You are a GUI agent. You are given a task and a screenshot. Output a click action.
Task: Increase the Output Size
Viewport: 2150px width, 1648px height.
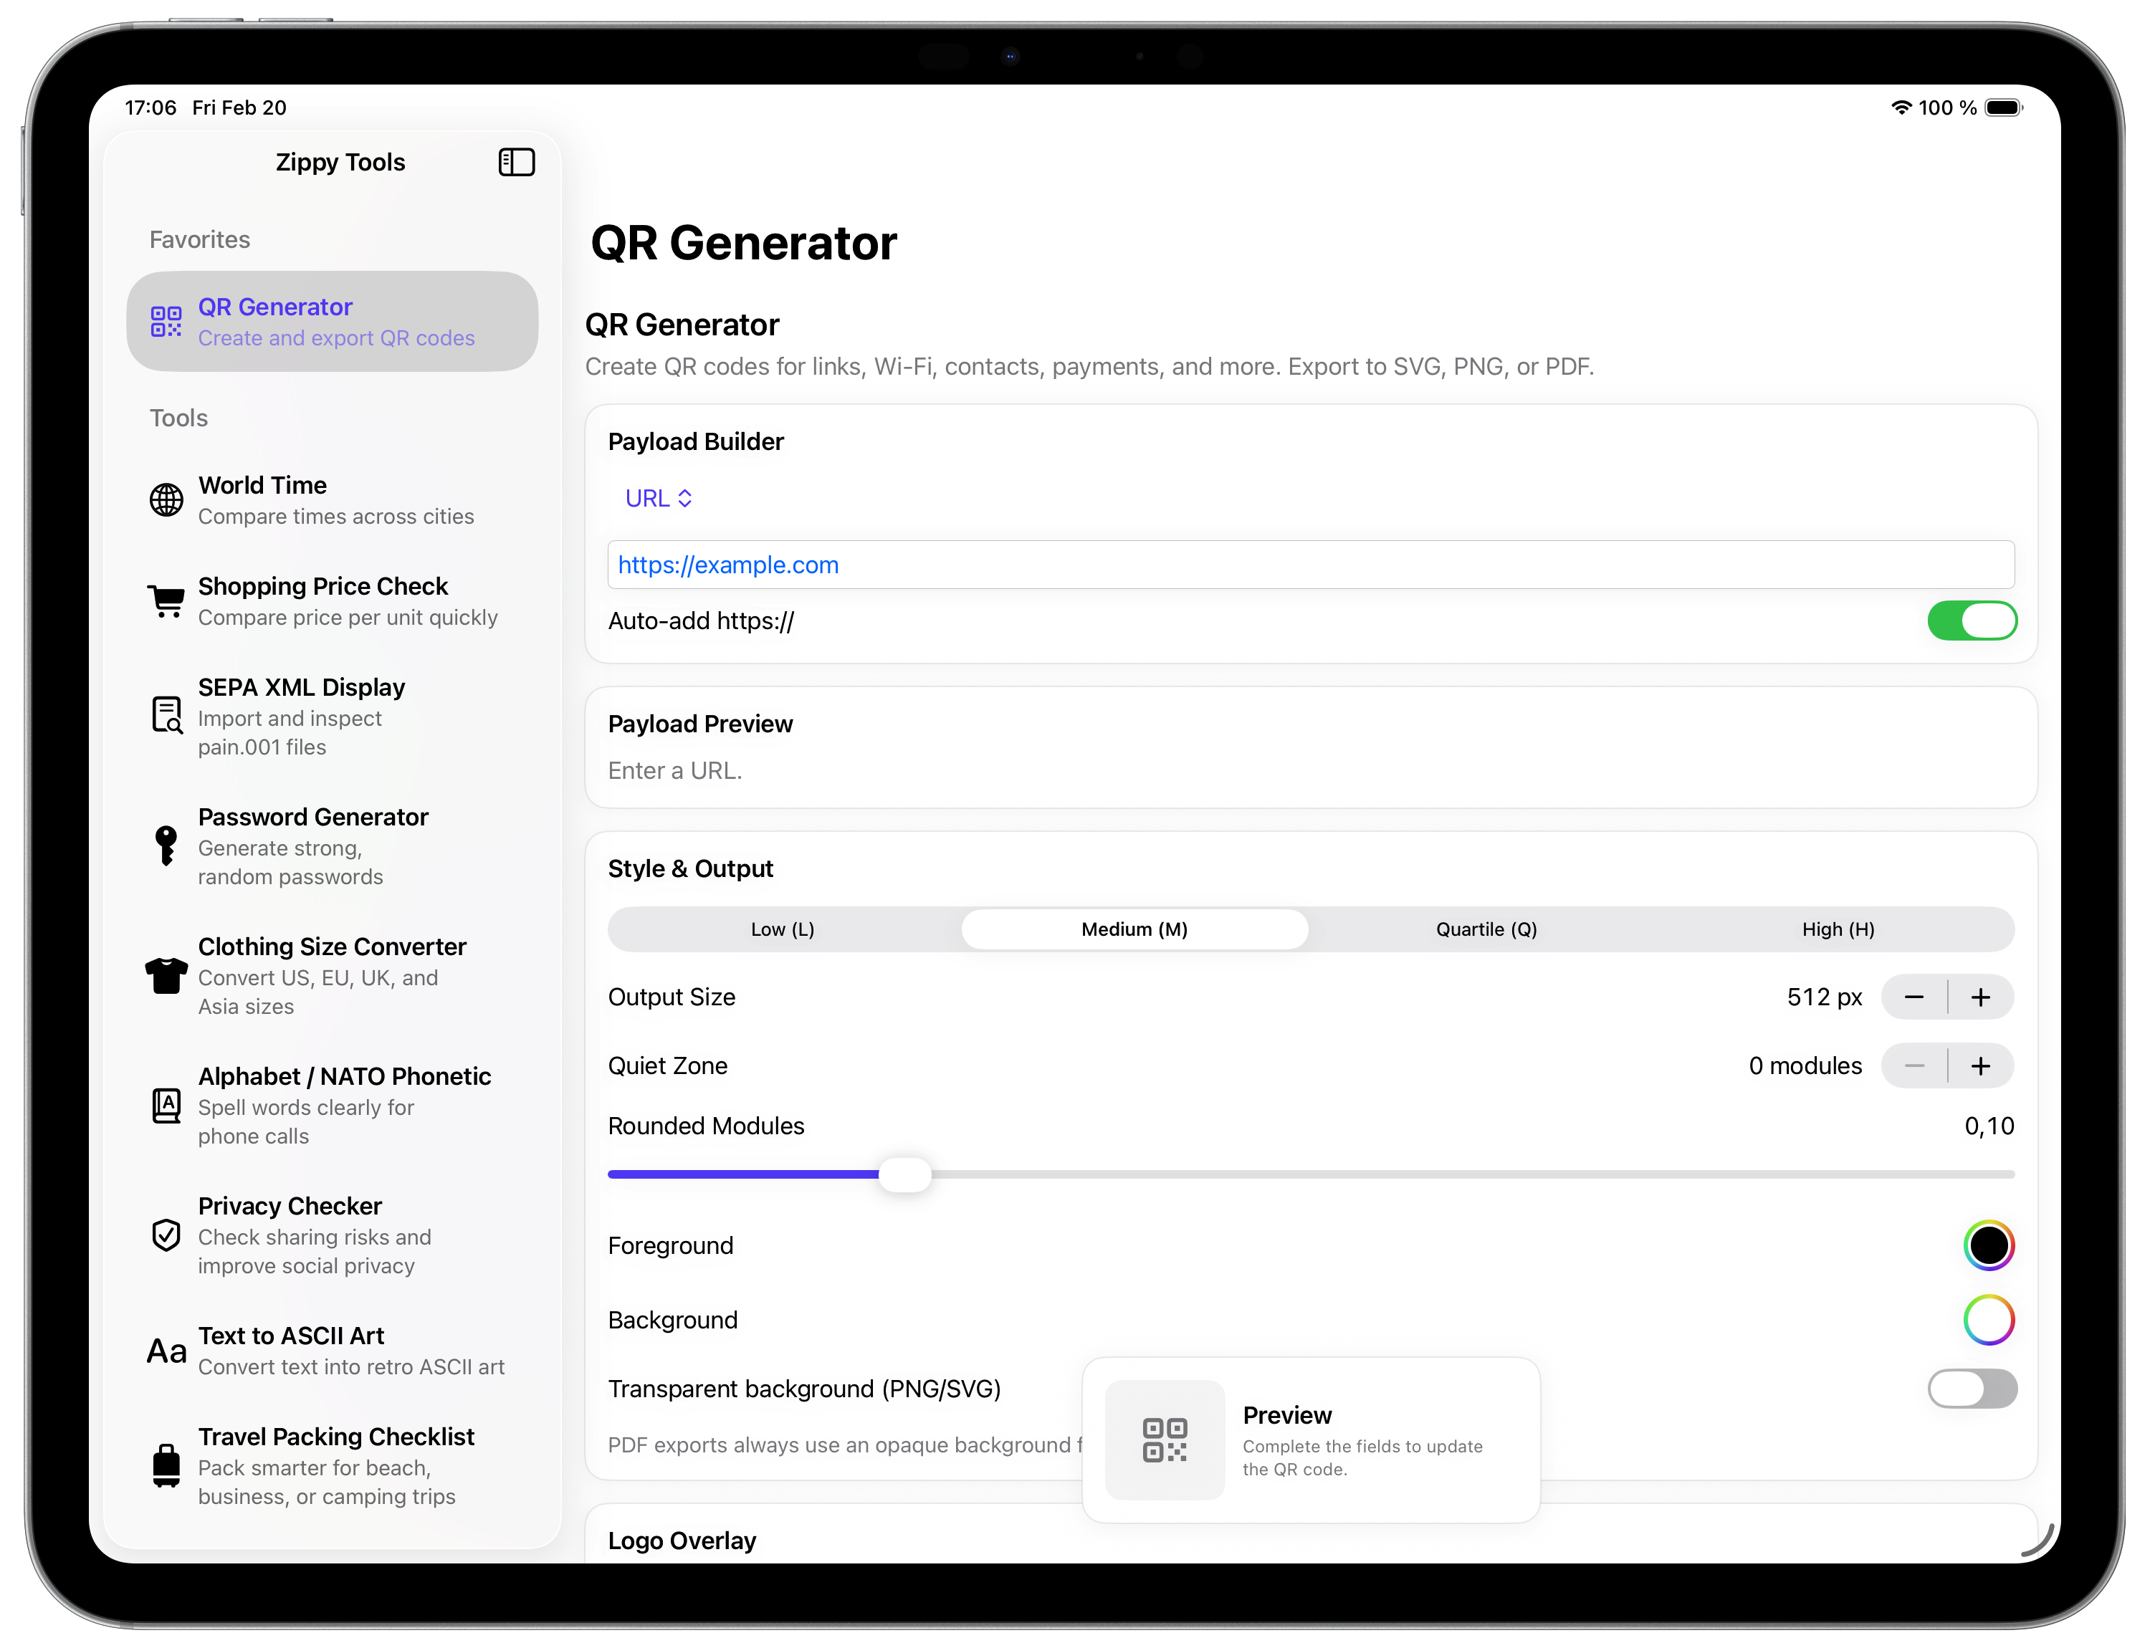click(x=1980, y=996)
